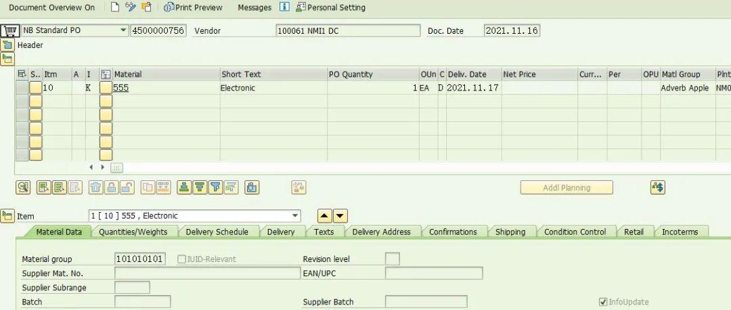Click the Net Price column header

539,74
